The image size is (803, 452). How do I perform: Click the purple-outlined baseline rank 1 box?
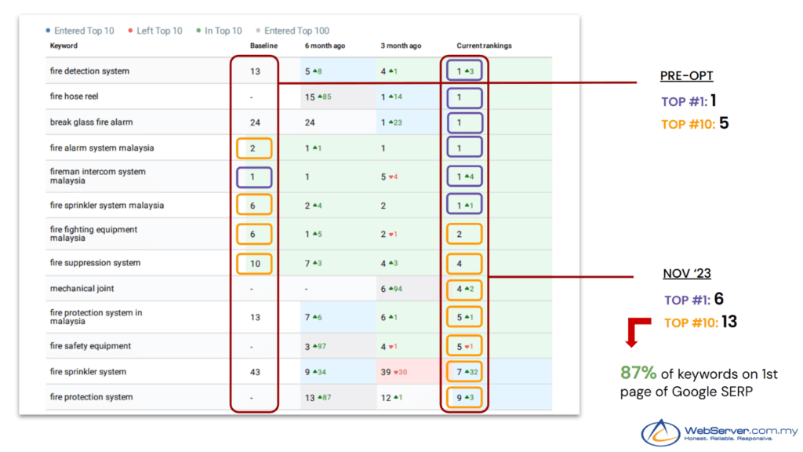(253, 177)
